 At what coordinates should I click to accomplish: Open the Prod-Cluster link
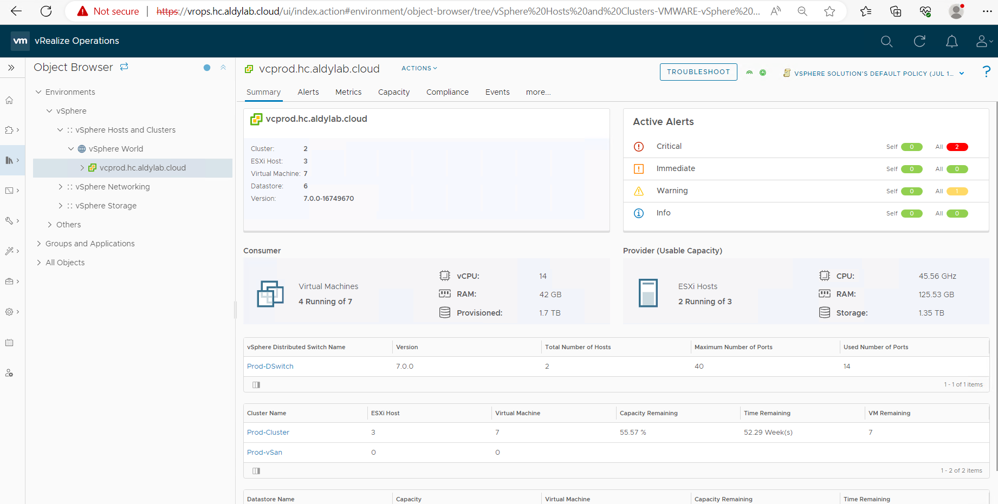(268, 433)
